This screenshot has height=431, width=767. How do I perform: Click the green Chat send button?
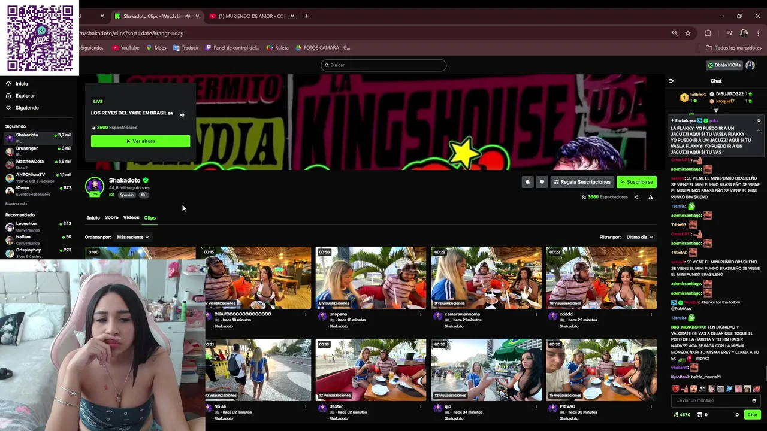[753, 414]
